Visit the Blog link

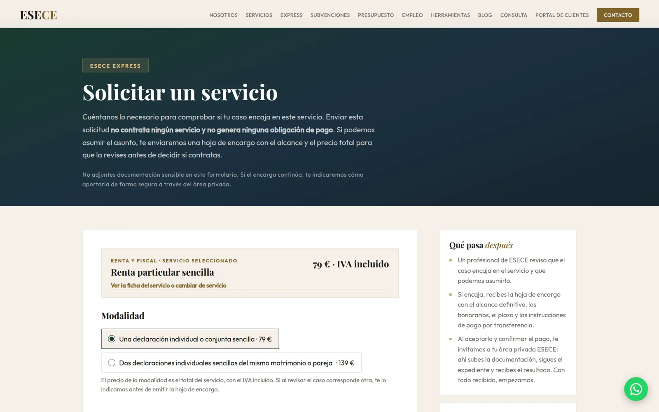pyautogui.click(x=485, y=15)
